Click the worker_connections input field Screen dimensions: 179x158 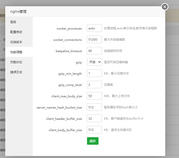pyautogui.click(x=94, y=39)
